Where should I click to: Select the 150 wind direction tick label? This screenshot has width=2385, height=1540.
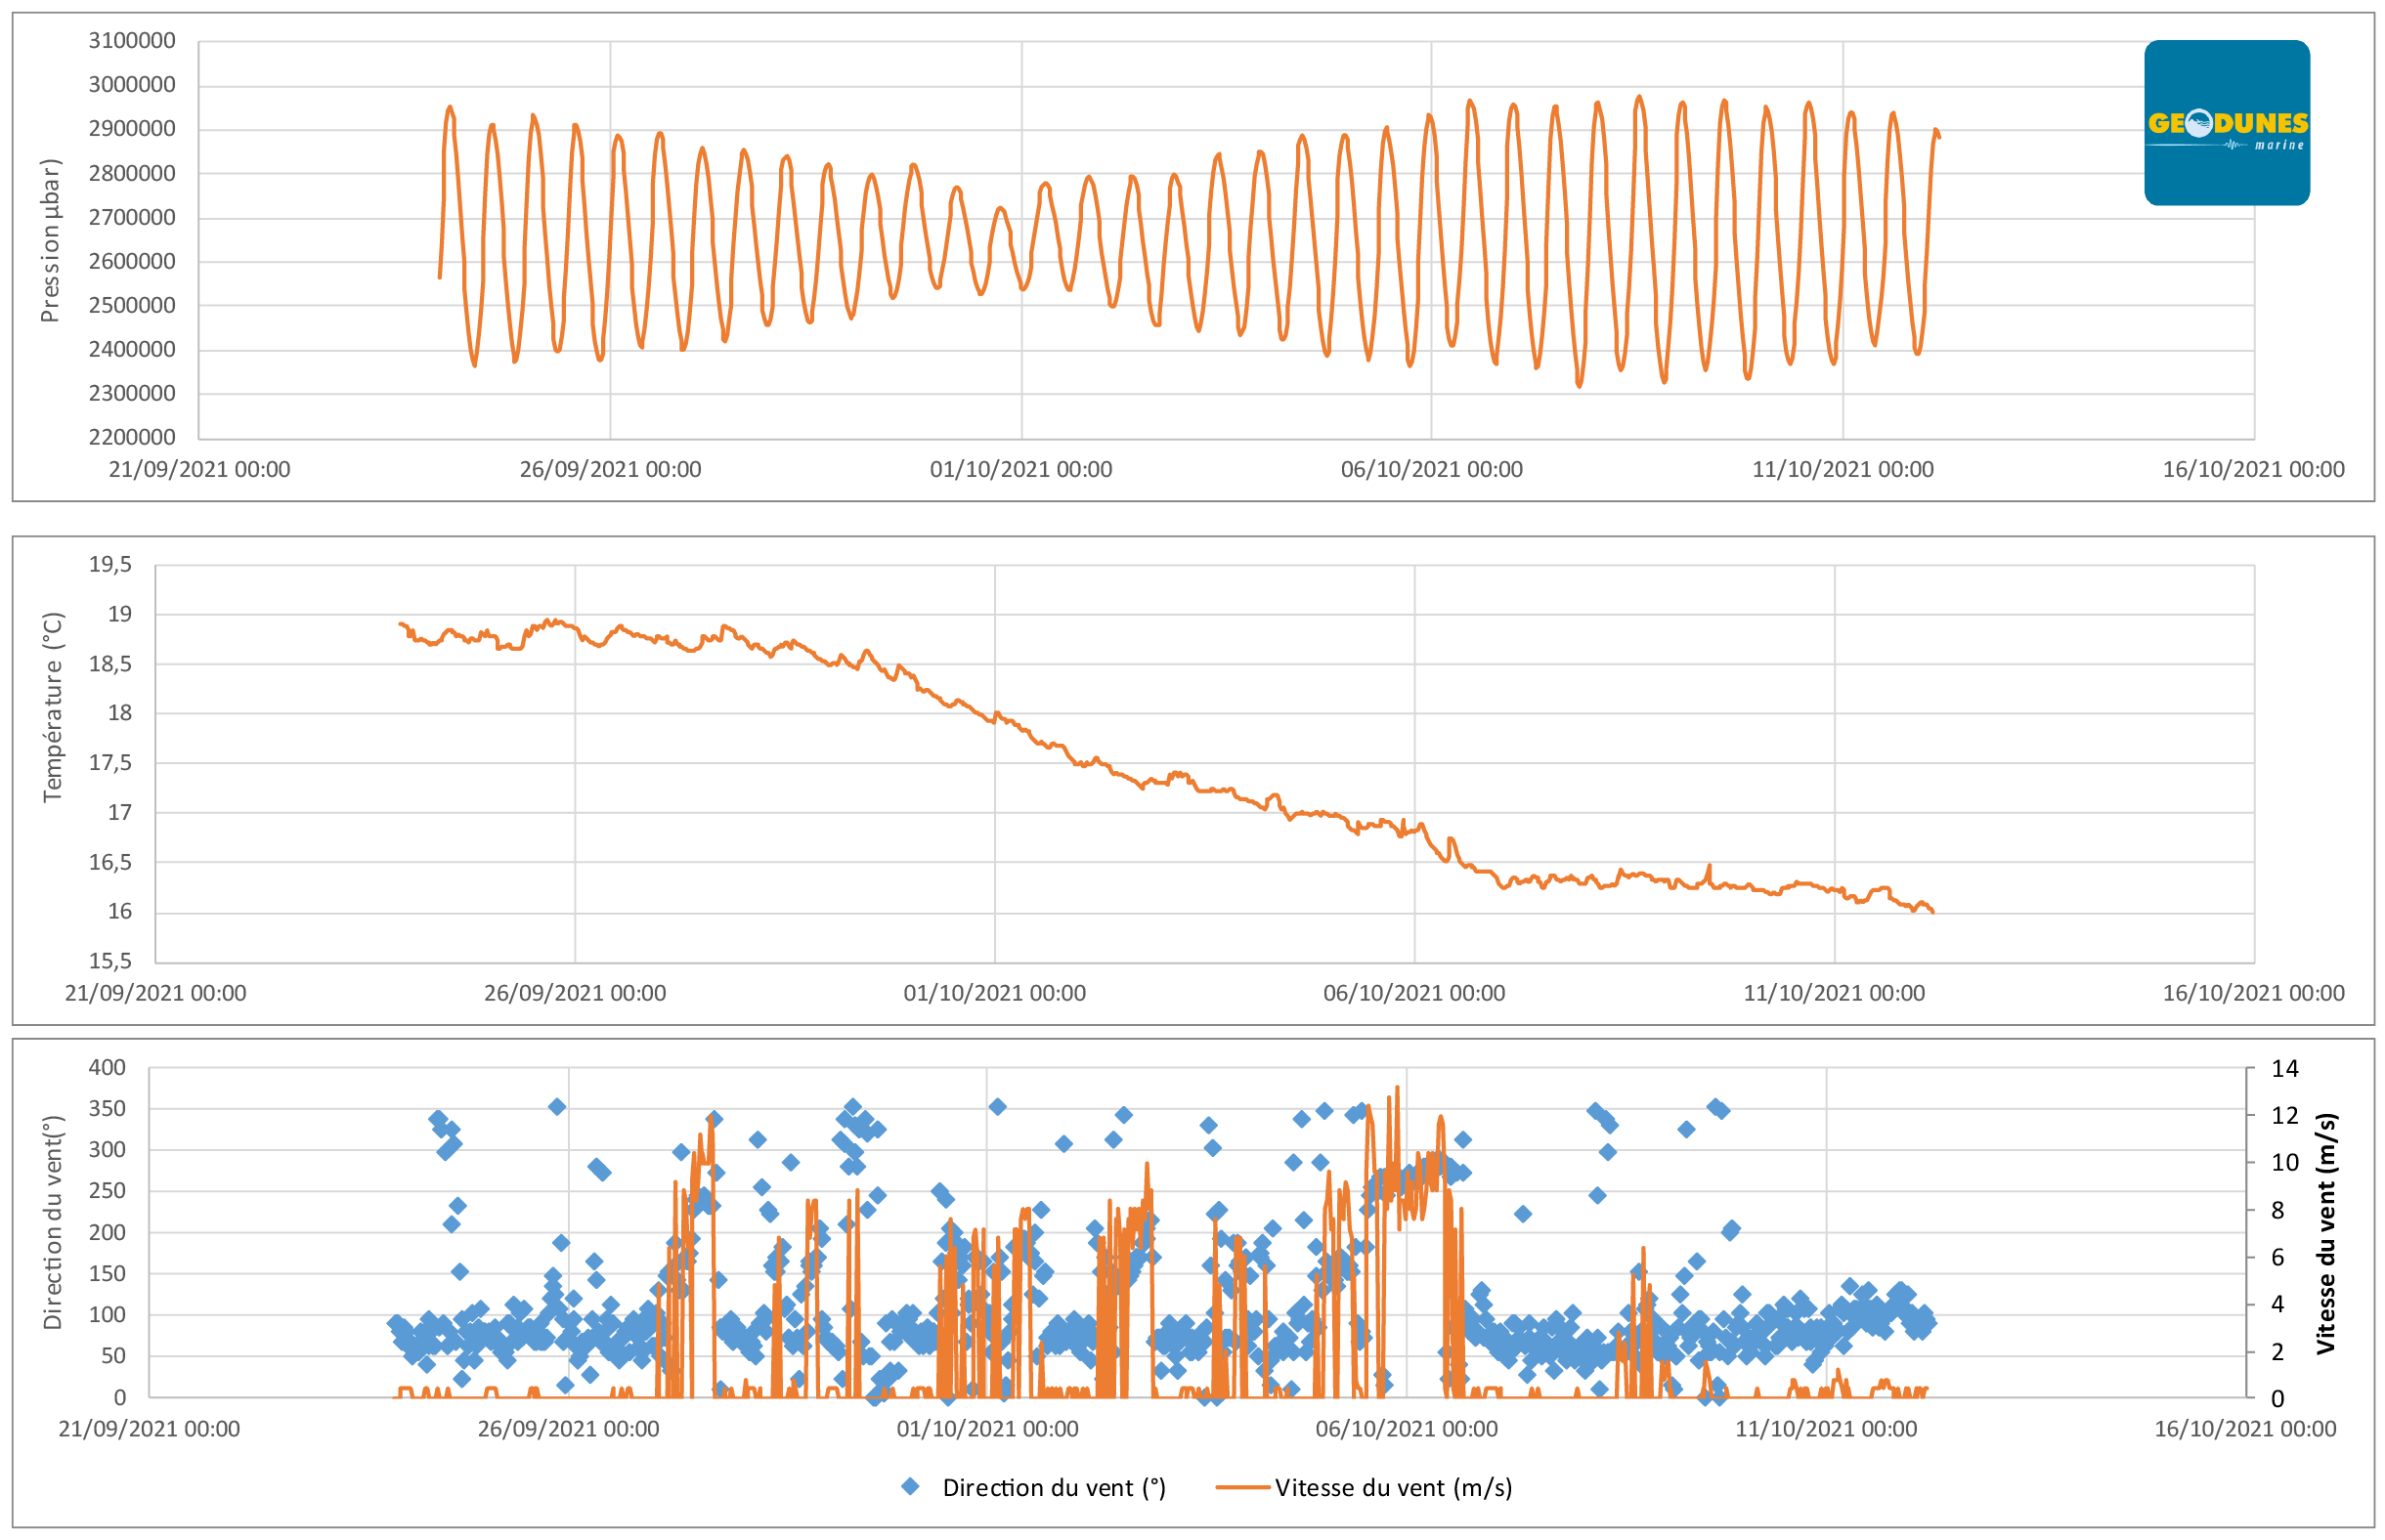(x=107, y=1273)
